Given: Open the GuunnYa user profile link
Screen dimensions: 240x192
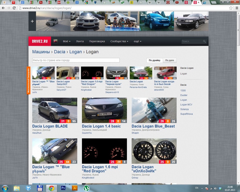Looking at the screenshot, I should [x=87, y=133].
